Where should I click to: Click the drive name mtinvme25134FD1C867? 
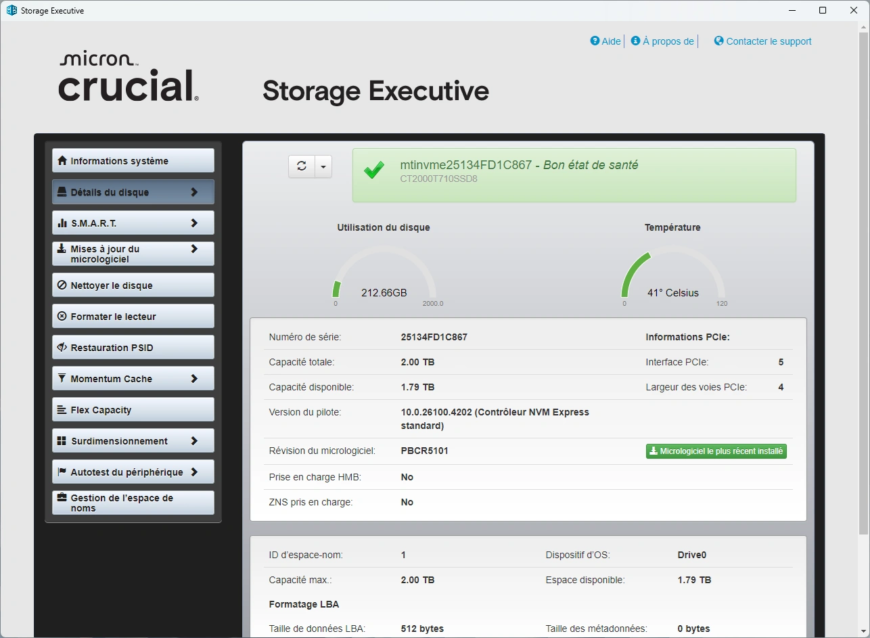465,165
